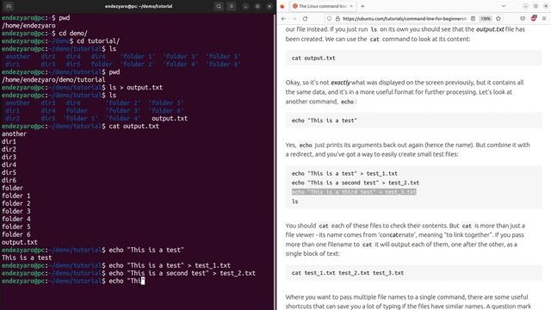Click the terminal title 'endezyaro@pc: ~/demo/tutorial'

click(x=139, y=6)
